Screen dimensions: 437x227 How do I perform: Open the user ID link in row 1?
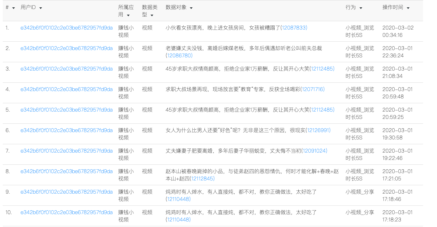point(66,28)
